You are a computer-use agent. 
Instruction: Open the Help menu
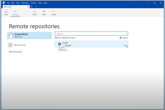[x=45, y=3]
